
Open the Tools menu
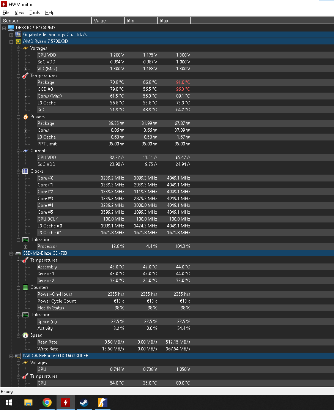point(35,13)
